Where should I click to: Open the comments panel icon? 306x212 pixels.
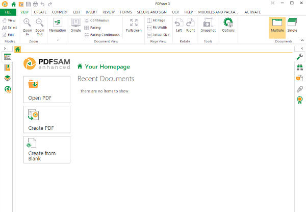tap(299, 78)
